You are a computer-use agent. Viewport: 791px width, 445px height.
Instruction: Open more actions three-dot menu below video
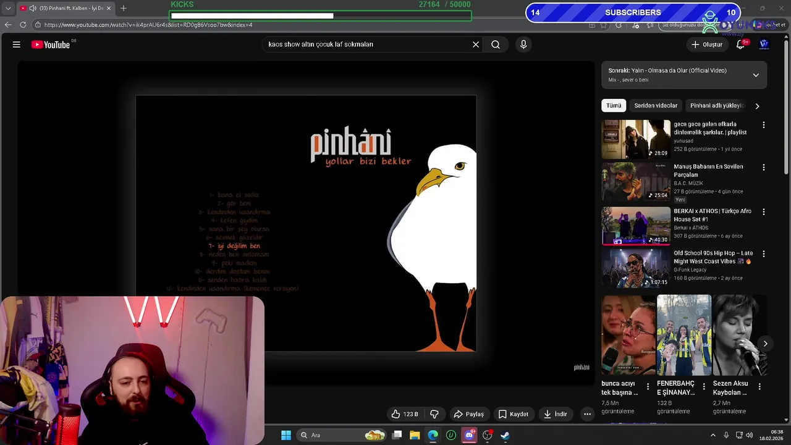587,414
